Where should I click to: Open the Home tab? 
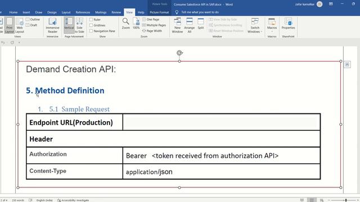[x=13, y=12]
